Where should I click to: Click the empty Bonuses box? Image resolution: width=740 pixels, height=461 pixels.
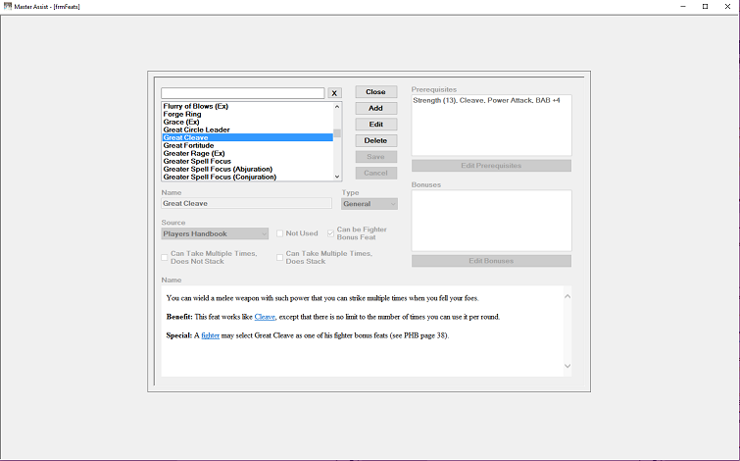(491, 221)
